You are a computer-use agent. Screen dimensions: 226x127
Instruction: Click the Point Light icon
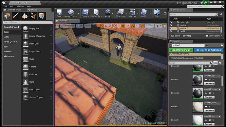[26, 44]
